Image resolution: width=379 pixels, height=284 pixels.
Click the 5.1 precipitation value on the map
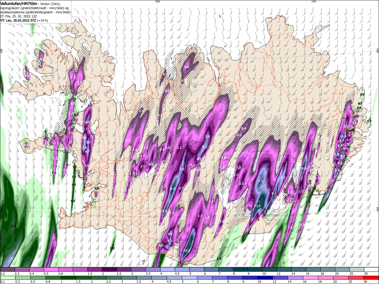(x=283, y=178)
